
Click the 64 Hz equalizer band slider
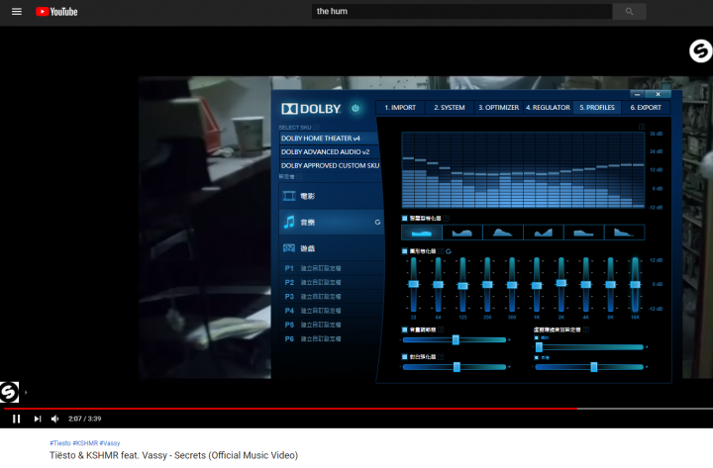438,284
